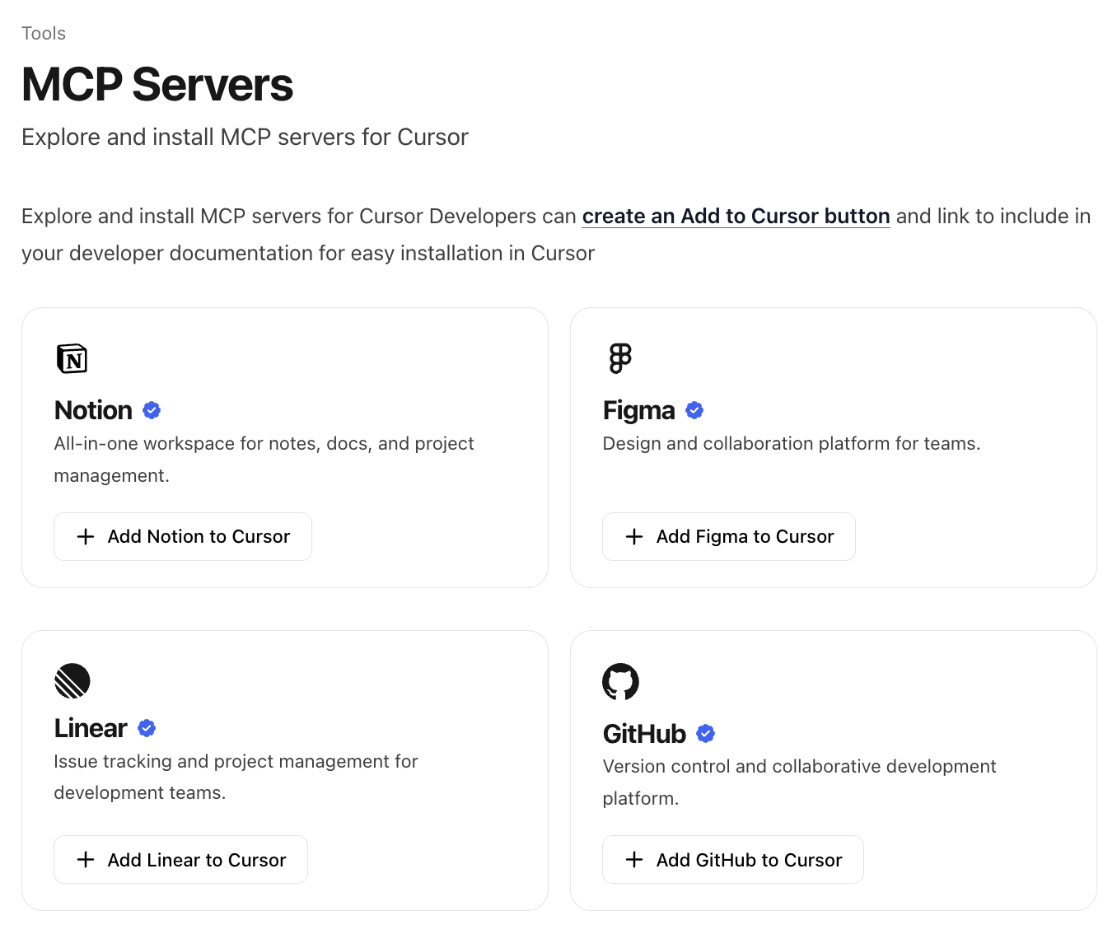Click the 'Design and collaboration platform for teams' text
The height and width of the screenshot is (934, 1117).
[792, 444]
